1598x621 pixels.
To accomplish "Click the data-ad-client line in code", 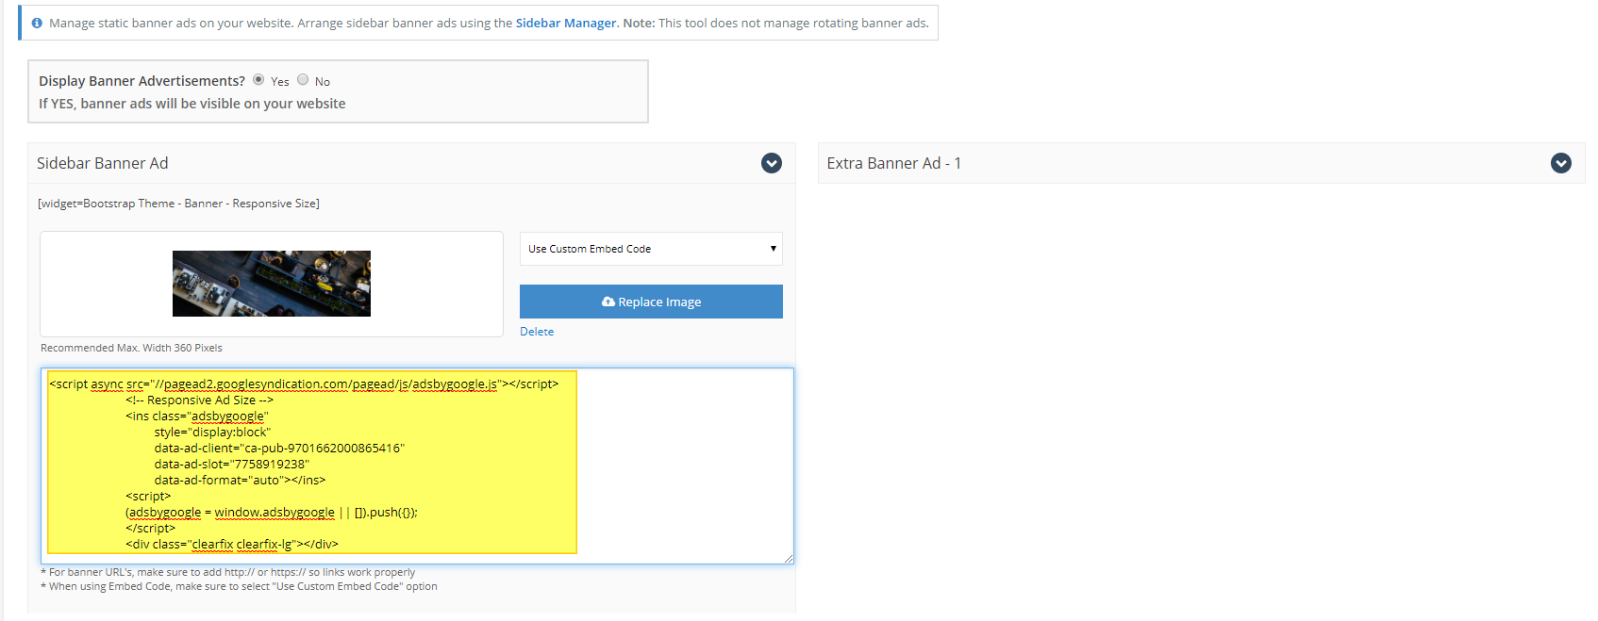I will [279, 448].
